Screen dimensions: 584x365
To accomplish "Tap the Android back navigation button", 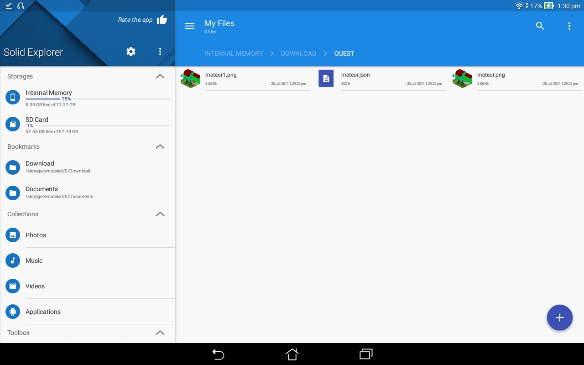I will click(218, 354).
